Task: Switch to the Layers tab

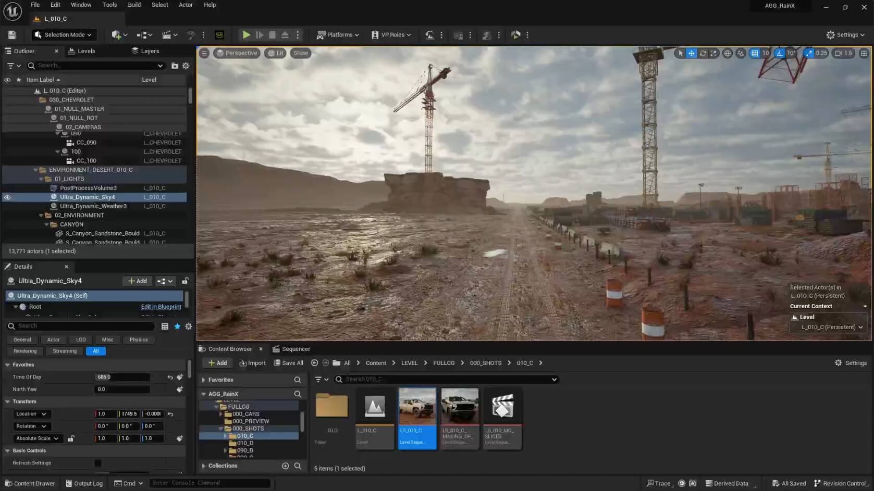Action: point(145,51)
